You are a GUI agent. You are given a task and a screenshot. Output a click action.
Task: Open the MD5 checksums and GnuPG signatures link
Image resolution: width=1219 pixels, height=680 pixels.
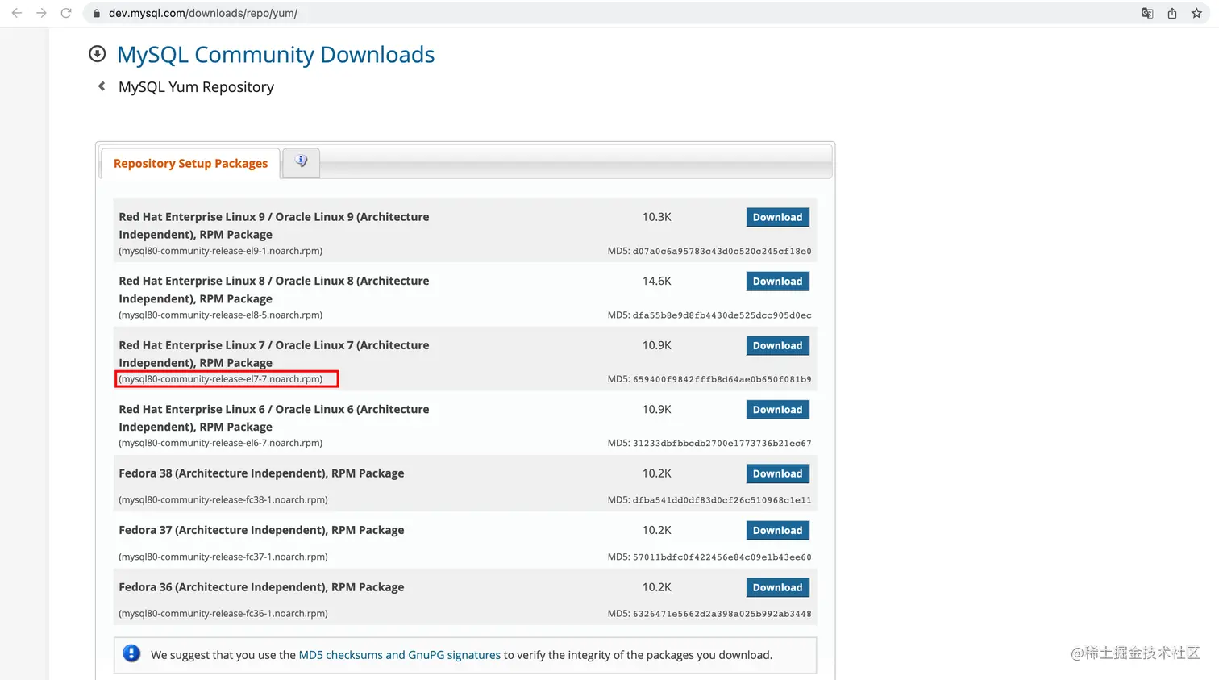(399, 654)
